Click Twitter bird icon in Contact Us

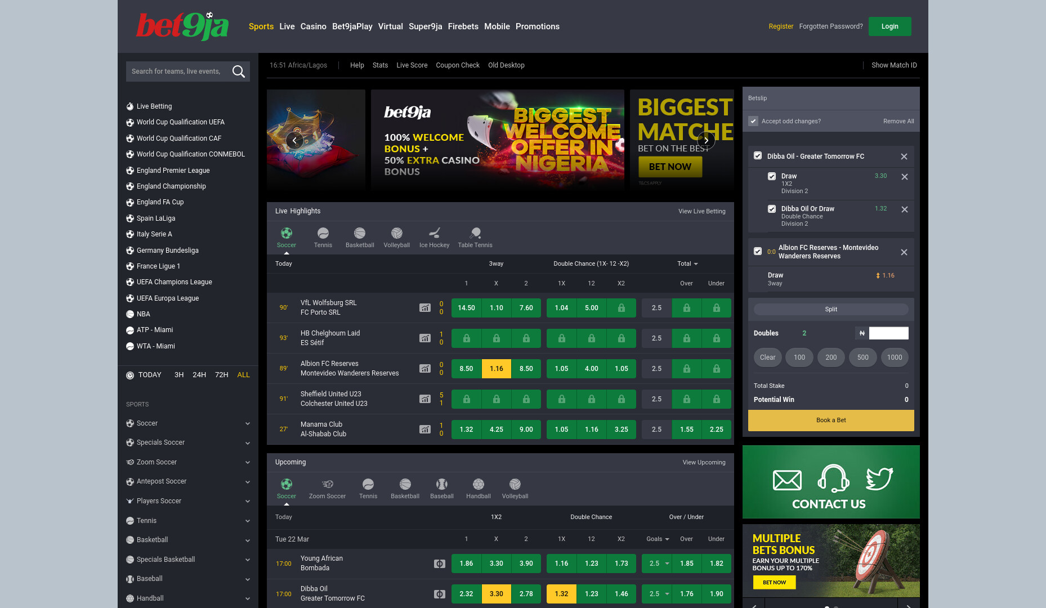pos(879,479)
